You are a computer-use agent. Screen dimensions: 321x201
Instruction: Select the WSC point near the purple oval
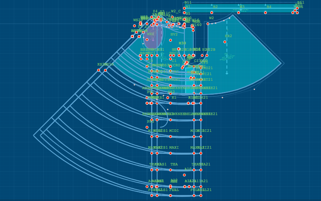[147, 40]
